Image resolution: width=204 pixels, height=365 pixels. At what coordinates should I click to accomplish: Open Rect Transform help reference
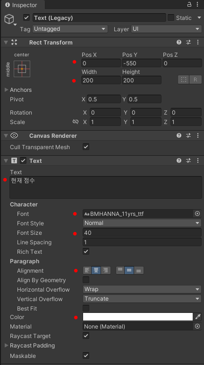click(178, 42)
